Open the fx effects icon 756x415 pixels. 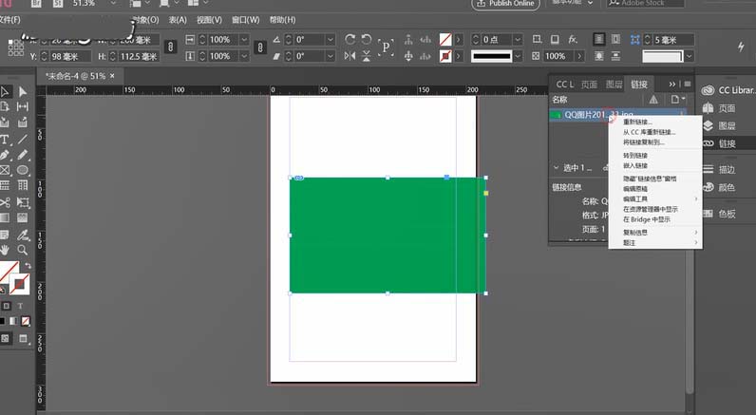tap(573, 40)
